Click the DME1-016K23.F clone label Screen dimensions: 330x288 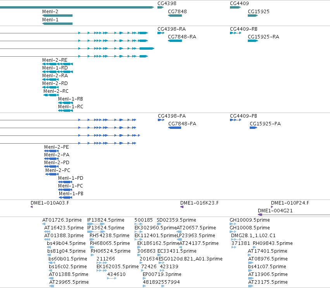199,203
